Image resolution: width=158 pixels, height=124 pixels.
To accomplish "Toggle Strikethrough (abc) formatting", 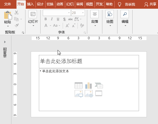I will pos(70,19).
